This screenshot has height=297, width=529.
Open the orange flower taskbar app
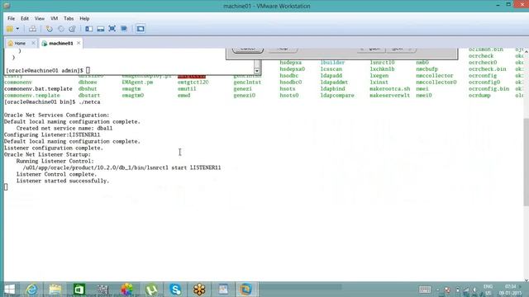click(199, 290)
